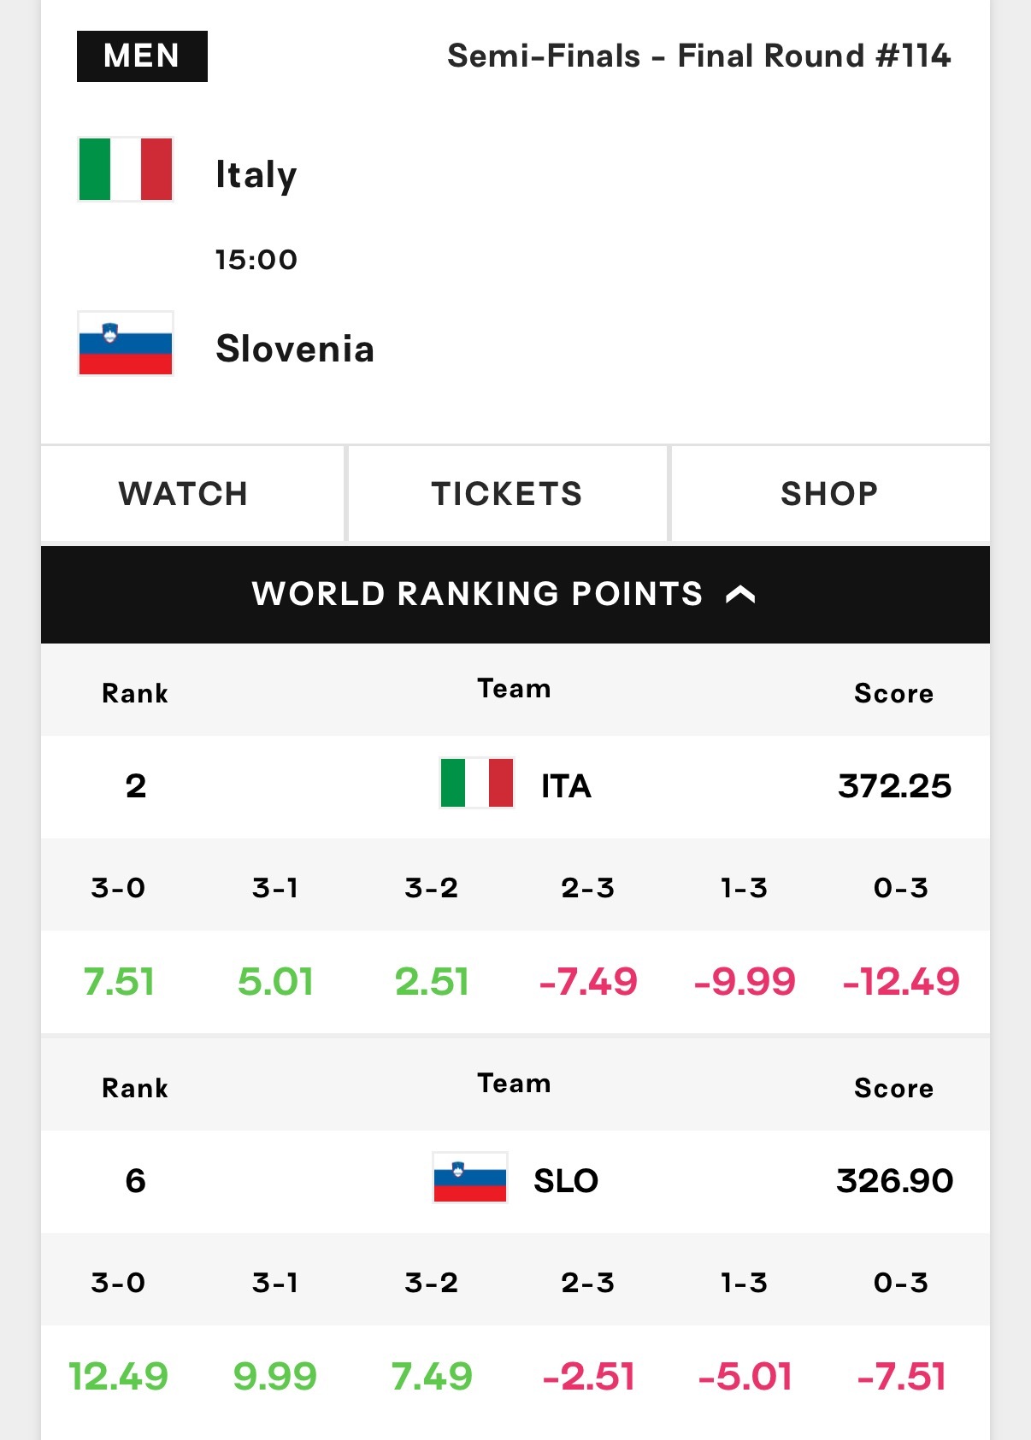Select Italy team name link

coord(256,175)
